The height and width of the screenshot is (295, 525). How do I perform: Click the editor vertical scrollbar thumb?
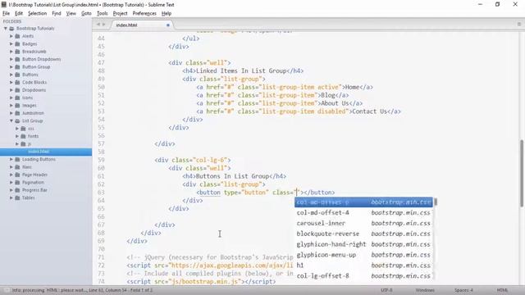click(522, 173)
